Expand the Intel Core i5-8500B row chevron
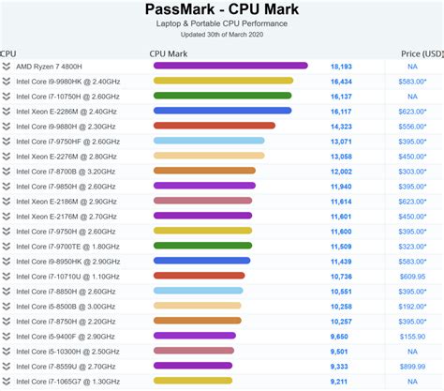This screenshot has width=444, height=391. [7, 307]
